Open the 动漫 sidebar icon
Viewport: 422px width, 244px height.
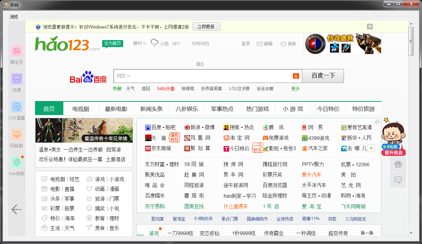point(16,79)
